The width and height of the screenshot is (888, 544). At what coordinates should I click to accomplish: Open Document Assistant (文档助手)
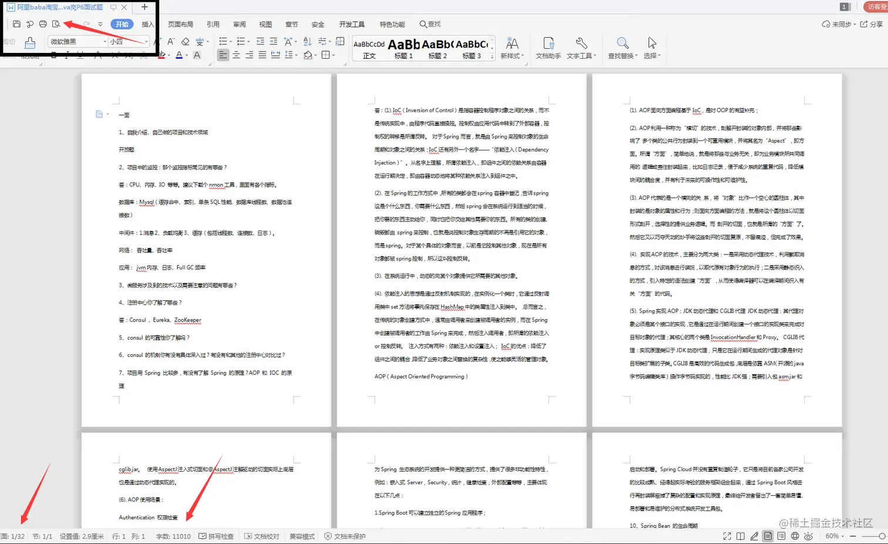(x=548, y=48)
